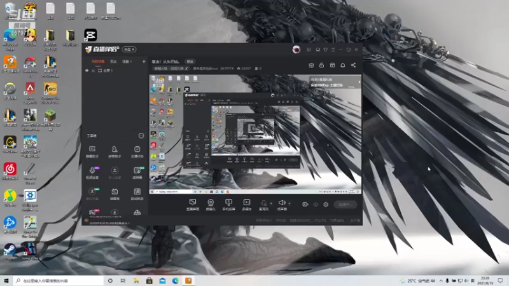The width and height of the screenshot is (509, 286).
Task: Show hidden system tray icons
Action: (x=441, y=281)
